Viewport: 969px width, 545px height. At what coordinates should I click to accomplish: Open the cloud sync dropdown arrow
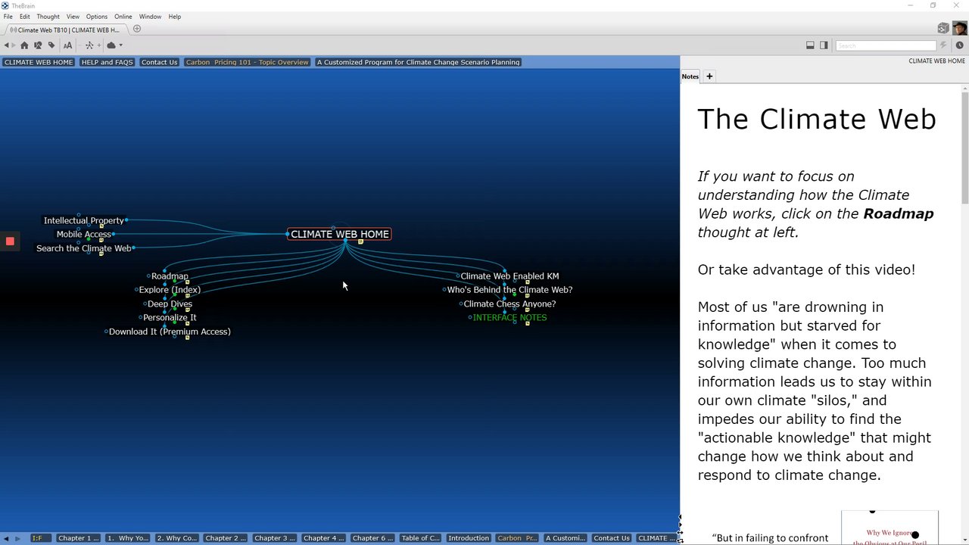pos(120,45)
